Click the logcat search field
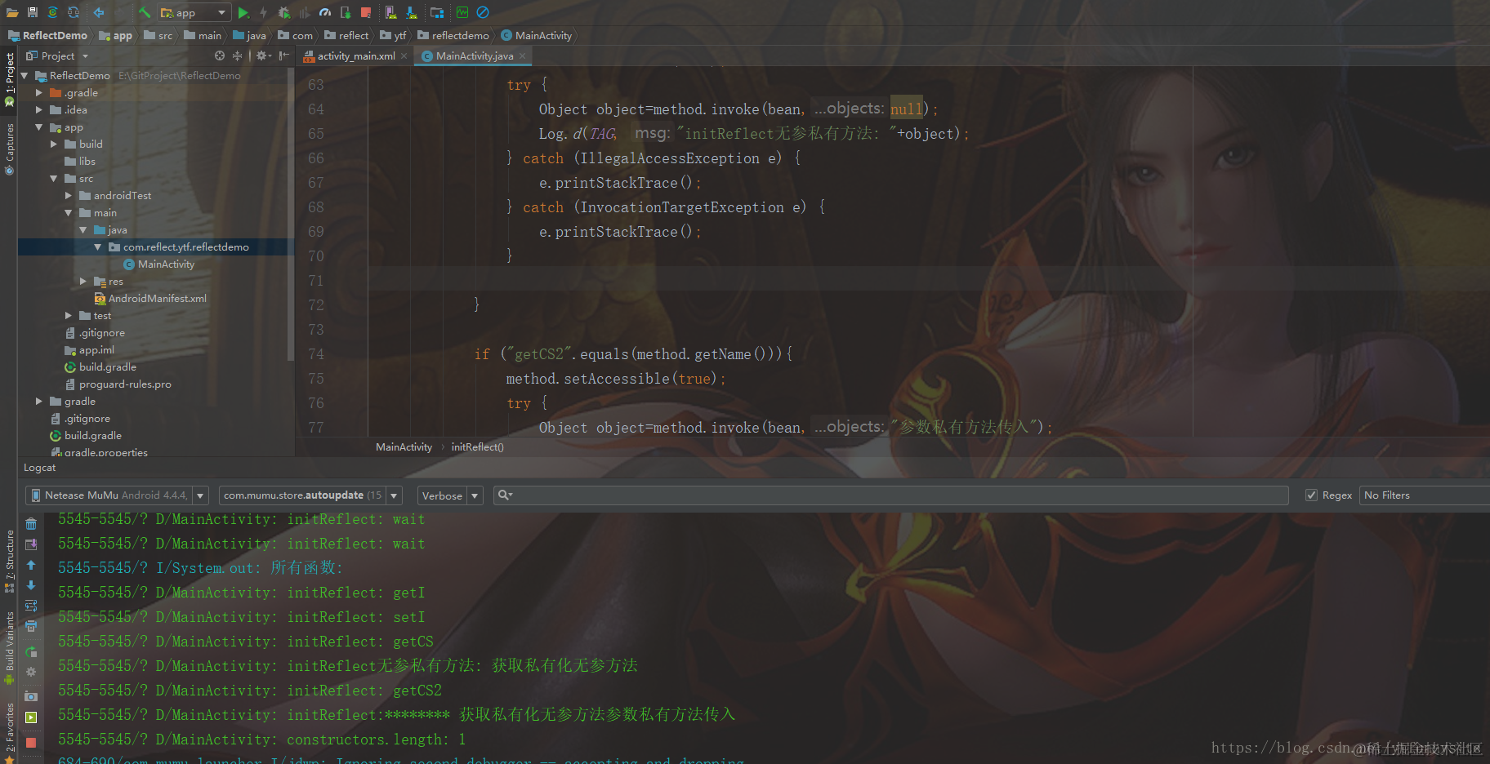 pyautogui.click(x=892, y=495)
